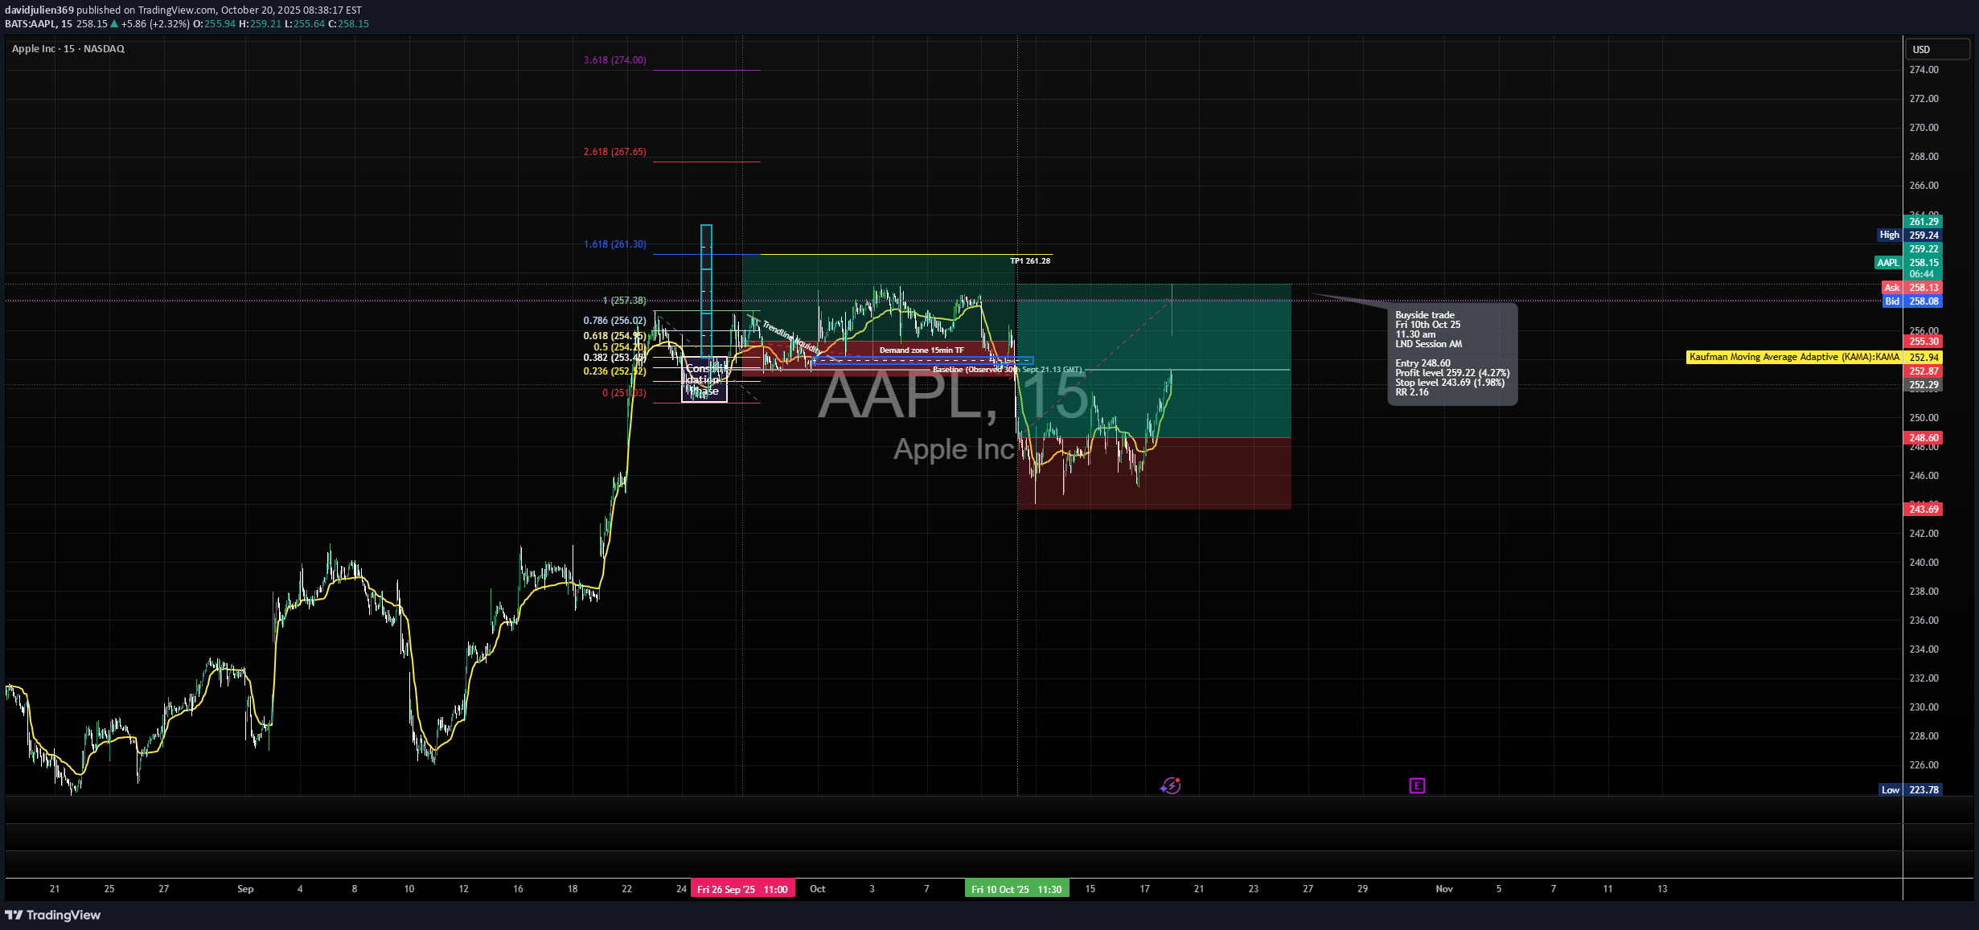Image resolution: width=1979 pixels, height=930 pixels.
Task: Click the lightning bolt event icon
Action: (1171, 785)
